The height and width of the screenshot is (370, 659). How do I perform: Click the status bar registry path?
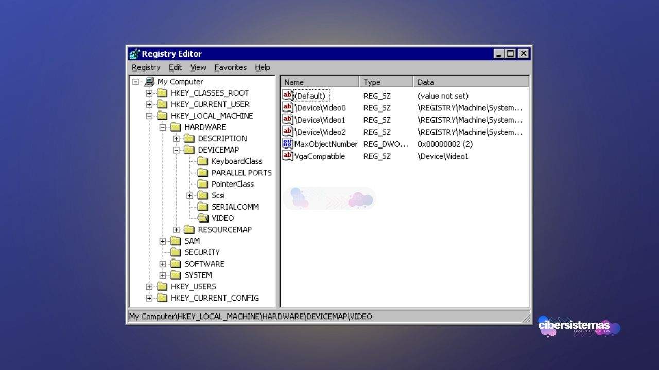tap(250, 317)
